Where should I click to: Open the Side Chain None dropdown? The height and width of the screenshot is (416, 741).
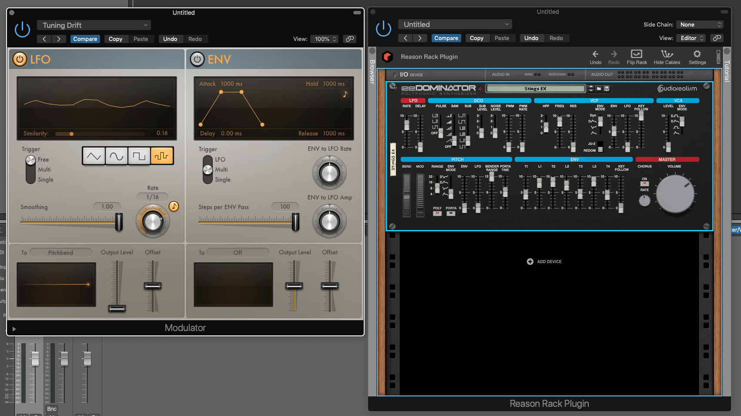click(x=700, y=24)
